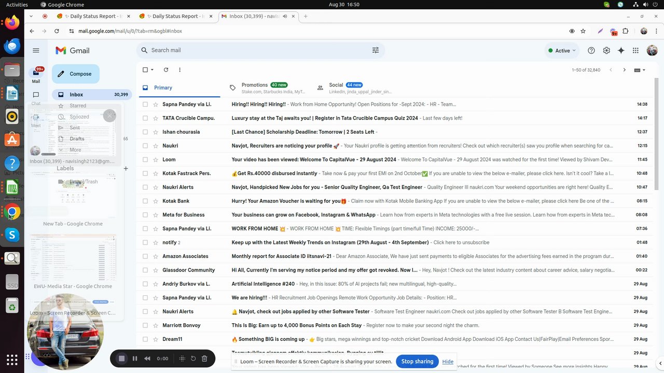The height and width of the screenshot is (373, 664).
Task: Open input tools keyboard dropdown
Action: point(640,70)
